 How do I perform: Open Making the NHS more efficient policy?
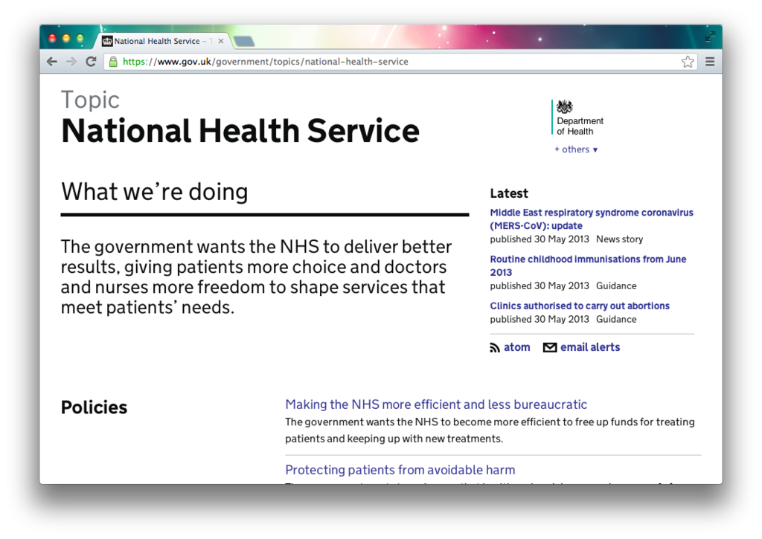436,404
